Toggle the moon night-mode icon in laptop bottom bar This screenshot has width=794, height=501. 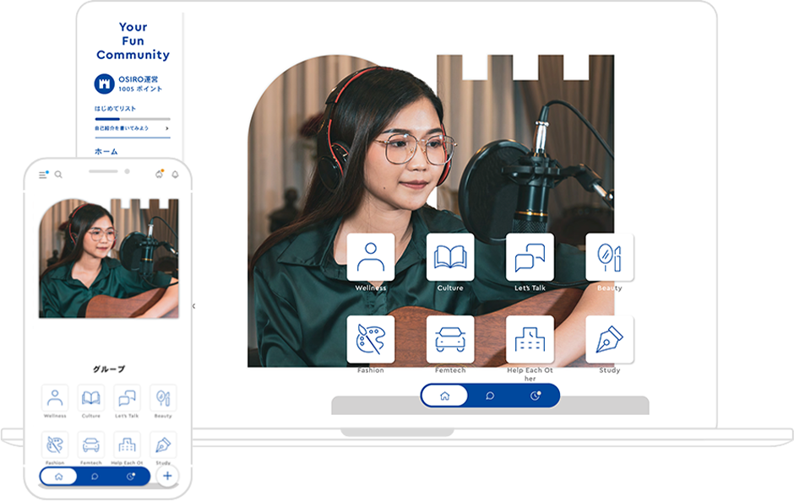pyautogui.click(x=536, y=396)
